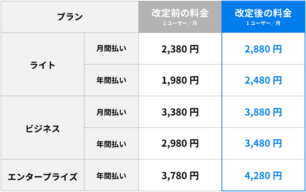
Task: Select 年間払い in the エンタープライズ row
Action: (x=112, y=176)
